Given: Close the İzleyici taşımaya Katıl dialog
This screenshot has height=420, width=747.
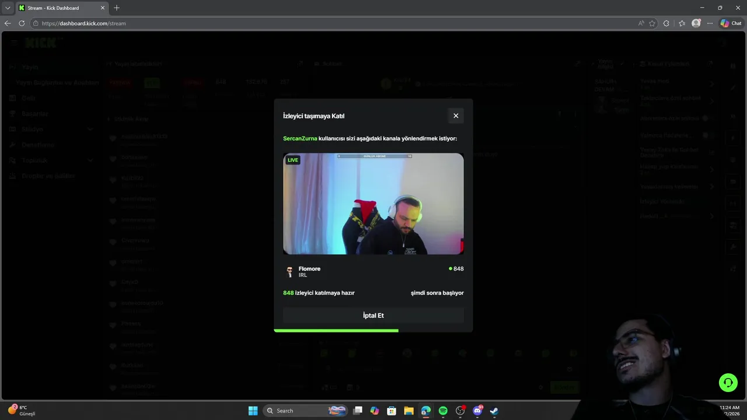Looking at the screenshot, I should [x=456, y=116].
